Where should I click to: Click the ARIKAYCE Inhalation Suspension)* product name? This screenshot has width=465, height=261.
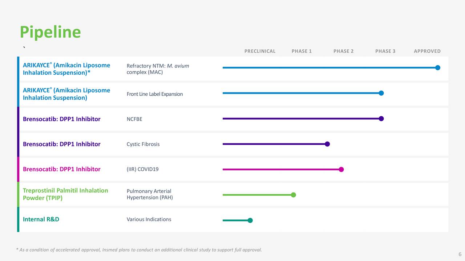[66, 69]
